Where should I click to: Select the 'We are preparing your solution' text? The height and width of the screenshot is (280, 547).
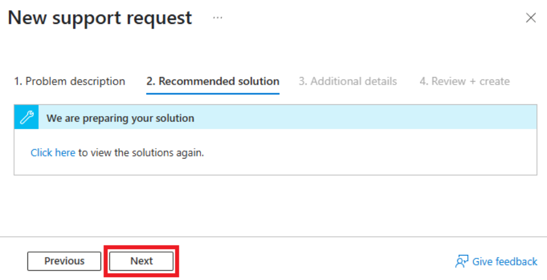(120, 118)
